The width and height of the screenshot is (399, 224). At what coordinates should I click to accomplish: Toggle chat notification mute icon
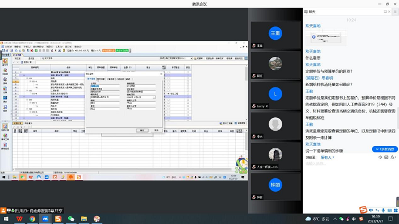(x=380, y=157)
